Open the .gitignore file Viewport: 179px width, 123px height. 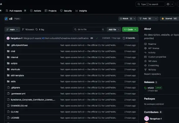point(15,88)
